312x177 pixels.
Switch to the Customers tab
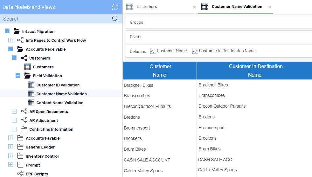pyautogui.click(x=147, y=7)
